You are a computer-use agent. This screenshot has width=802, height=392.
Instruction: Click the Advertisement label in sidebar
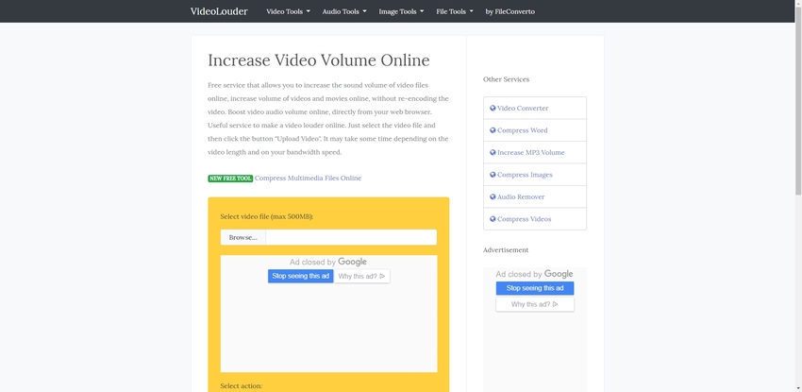(x=506, y=250)
